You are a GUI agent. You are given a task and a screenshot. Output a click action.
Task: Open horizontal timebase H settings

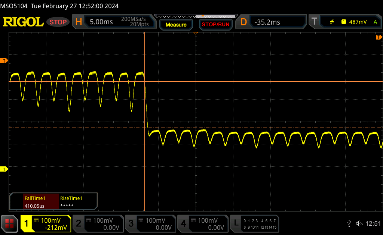click(79, 22)
